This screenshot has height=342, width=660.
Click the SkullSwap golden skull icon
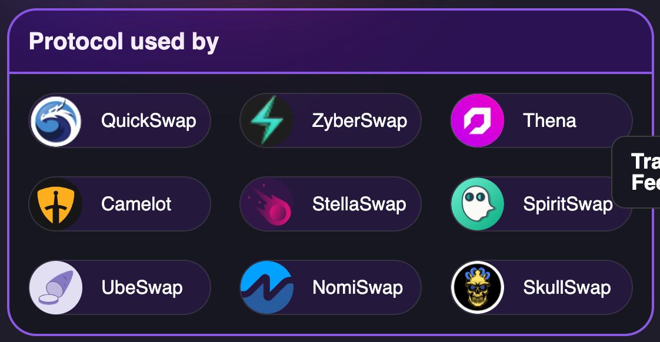click(x=477, y=287)
